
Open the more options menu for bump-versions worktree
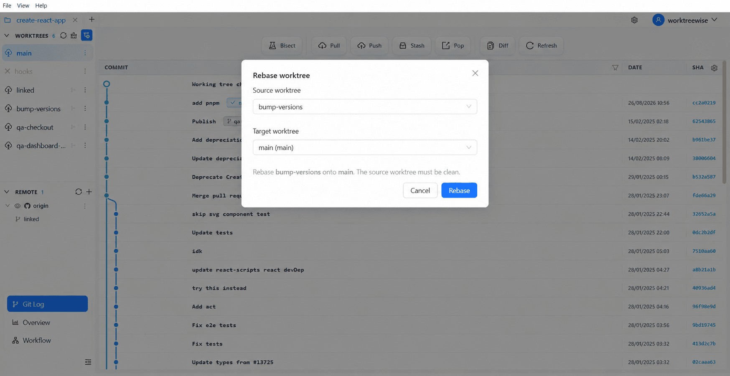(85, 109)
